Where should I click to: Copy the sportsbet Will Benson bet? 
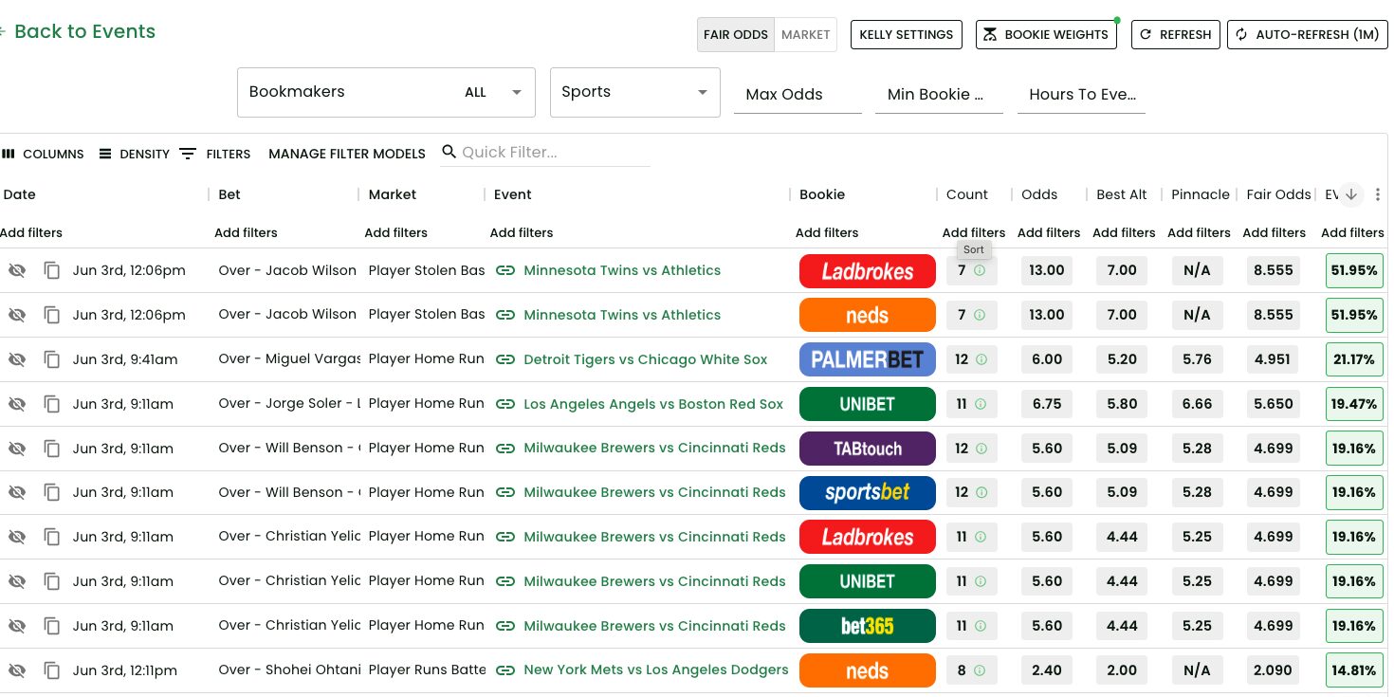pyautogui.click(x=52, y=492)
